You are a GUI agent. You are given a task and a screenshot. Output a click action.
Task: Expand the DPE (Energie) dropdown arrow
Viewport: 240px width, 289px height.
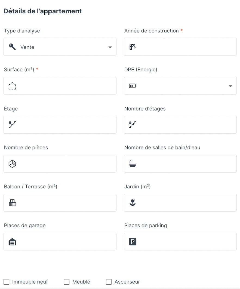point(230,86)
